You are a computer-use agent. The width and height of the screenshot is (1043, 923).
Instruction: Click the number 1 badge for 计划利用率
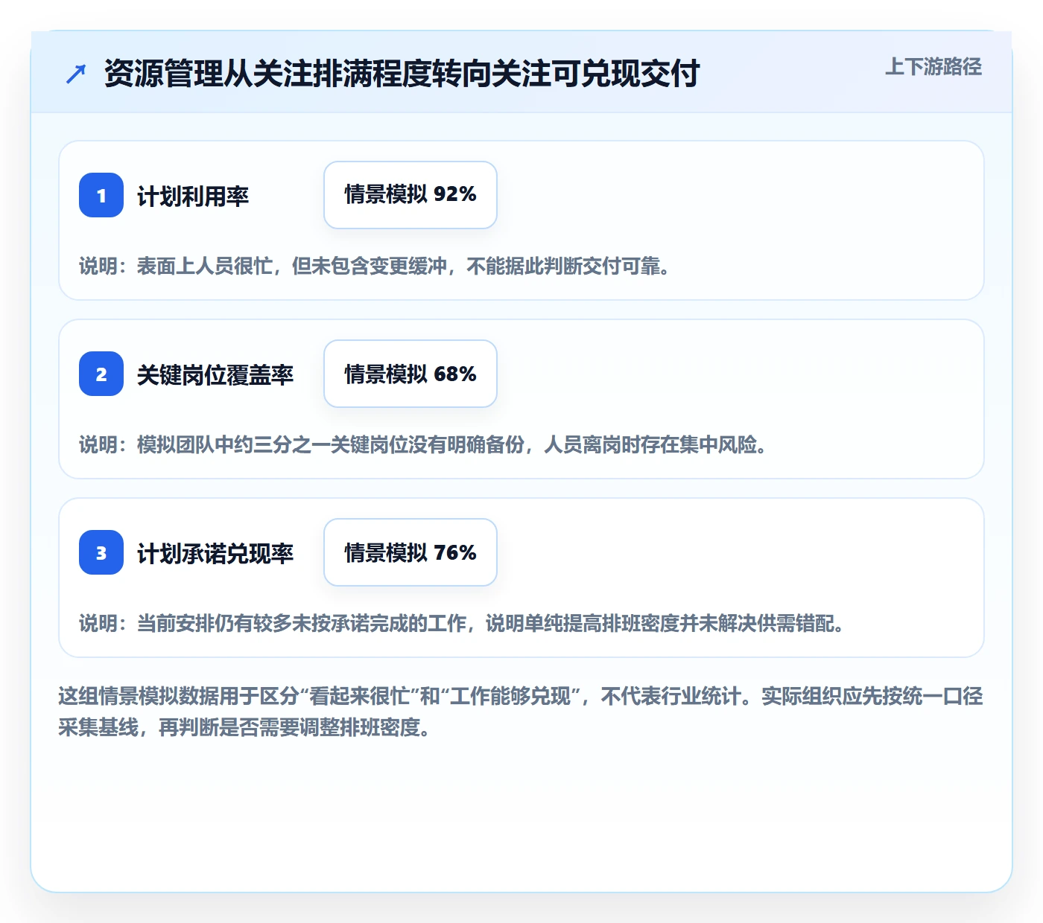101,195
